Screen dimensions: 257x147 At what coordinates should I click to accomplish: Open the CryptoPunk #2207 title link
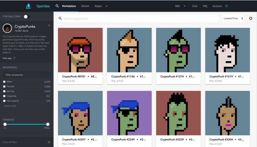point(74,140)
